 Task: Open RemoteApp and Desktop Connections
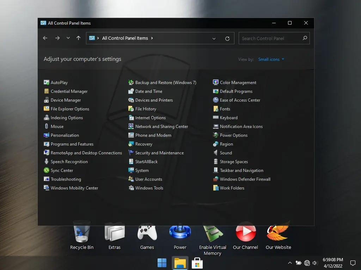pyautogui.click(x=83, y=153)
